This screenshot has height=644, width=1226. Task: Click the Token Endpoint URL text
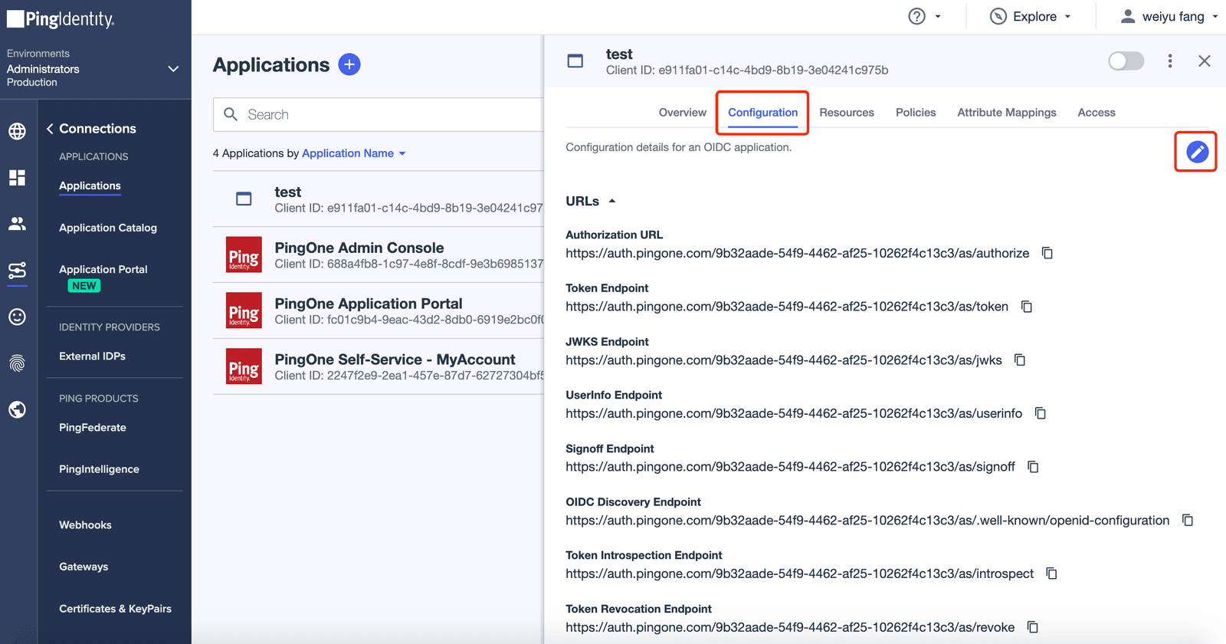787,307
